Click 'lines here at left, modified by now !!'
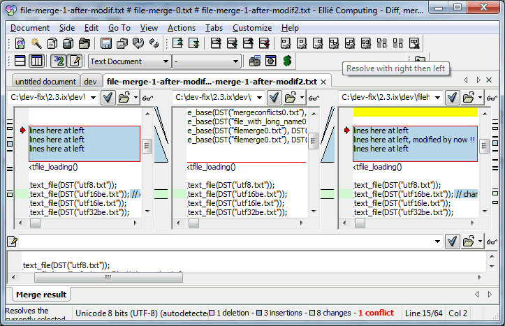Image resolution: width=505 pixels, height=326 pixels. pos(414,140)
